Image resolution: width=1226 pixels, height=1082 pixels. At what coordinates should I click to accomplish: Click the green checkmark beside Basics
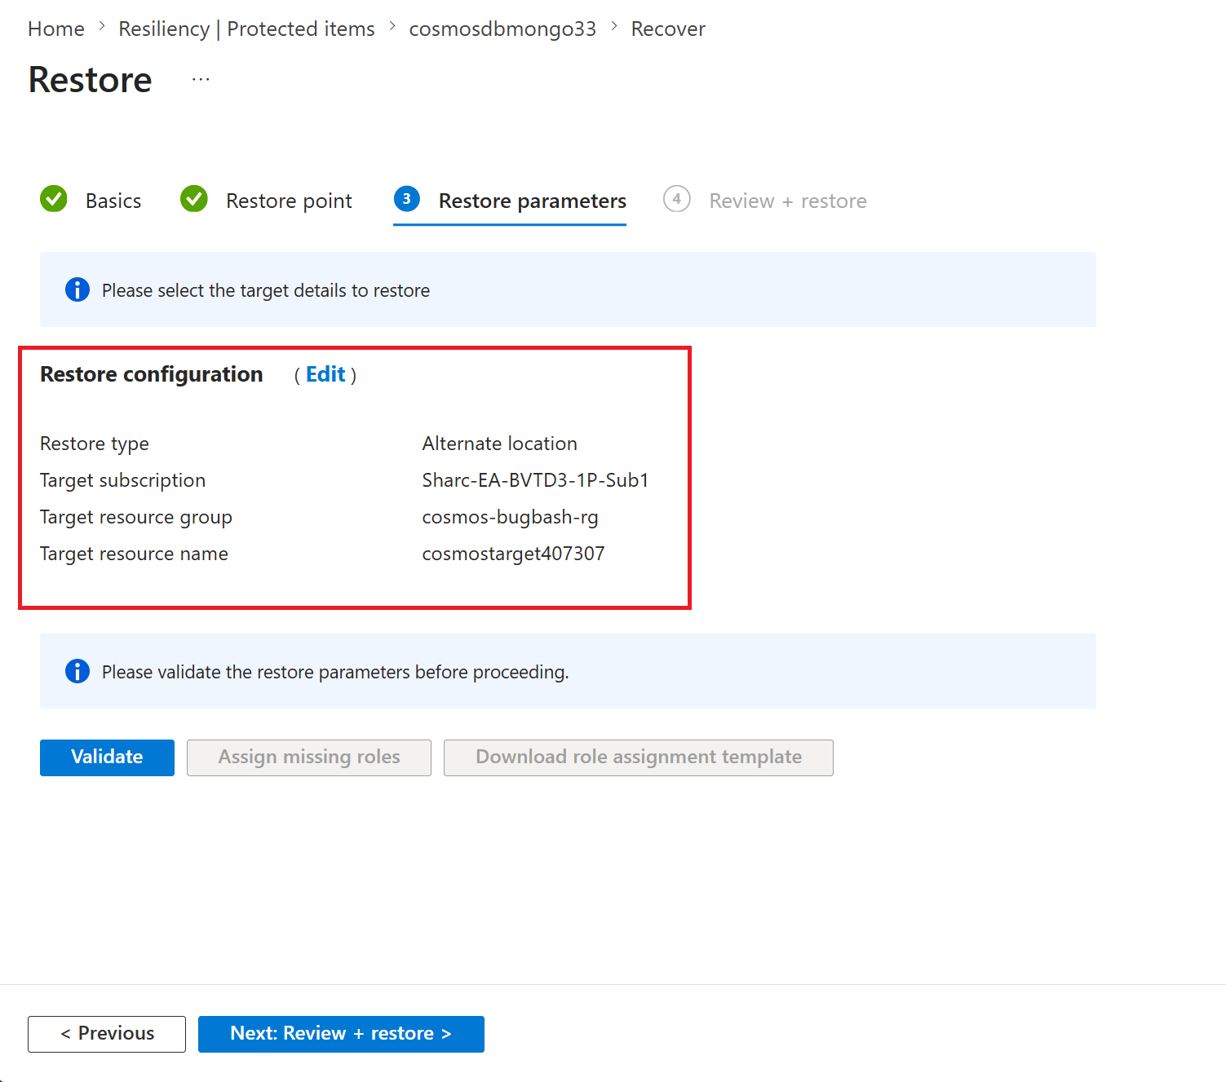point(54,199)
